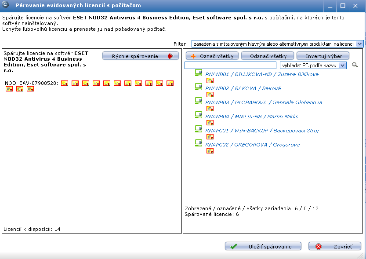Click 'Spárované licencie: 6' status text
The height and width of the screenshot is (259, 366).
tap(212, 214)
